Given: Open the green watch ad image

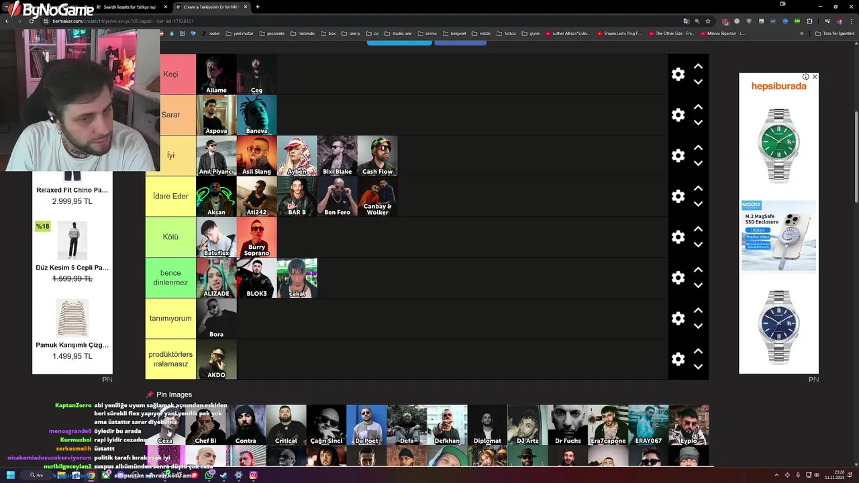Looking at the screenshot, I should [778, 146].
